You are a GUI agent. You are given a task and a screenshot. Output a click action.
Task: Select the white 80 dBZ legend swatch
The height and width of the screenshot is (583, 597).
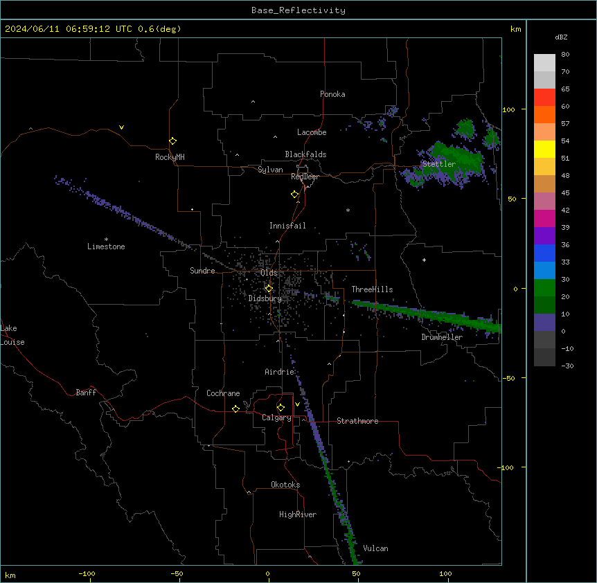[544, 63]
